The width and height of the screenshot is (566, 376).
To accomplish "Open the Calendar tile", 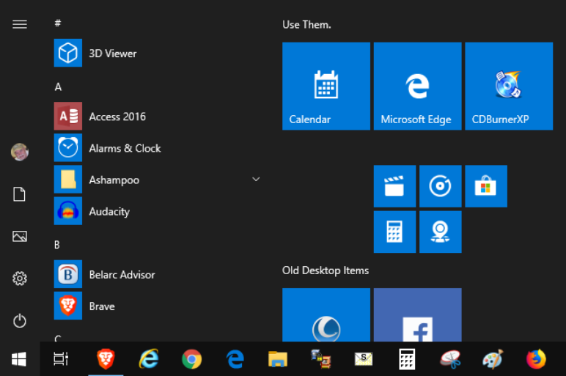I will point(326,86).
